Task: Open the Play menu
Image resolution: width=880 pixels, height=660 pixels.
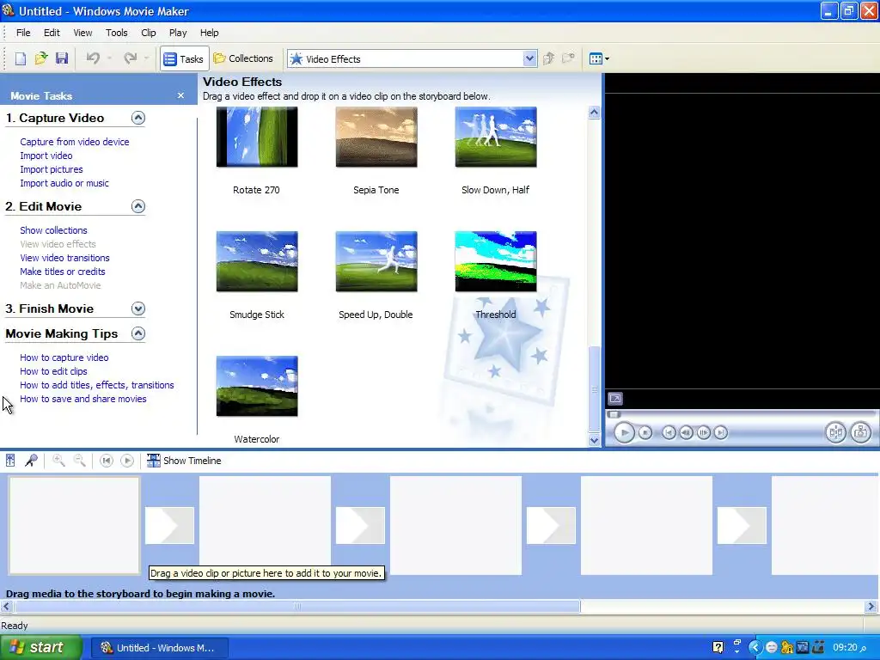Action: [x=178, y=33]
